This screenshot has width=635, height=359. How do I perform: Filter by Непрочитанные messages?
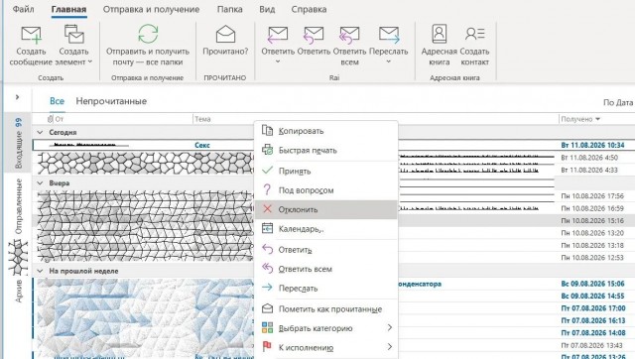click(x=111, y=101)
